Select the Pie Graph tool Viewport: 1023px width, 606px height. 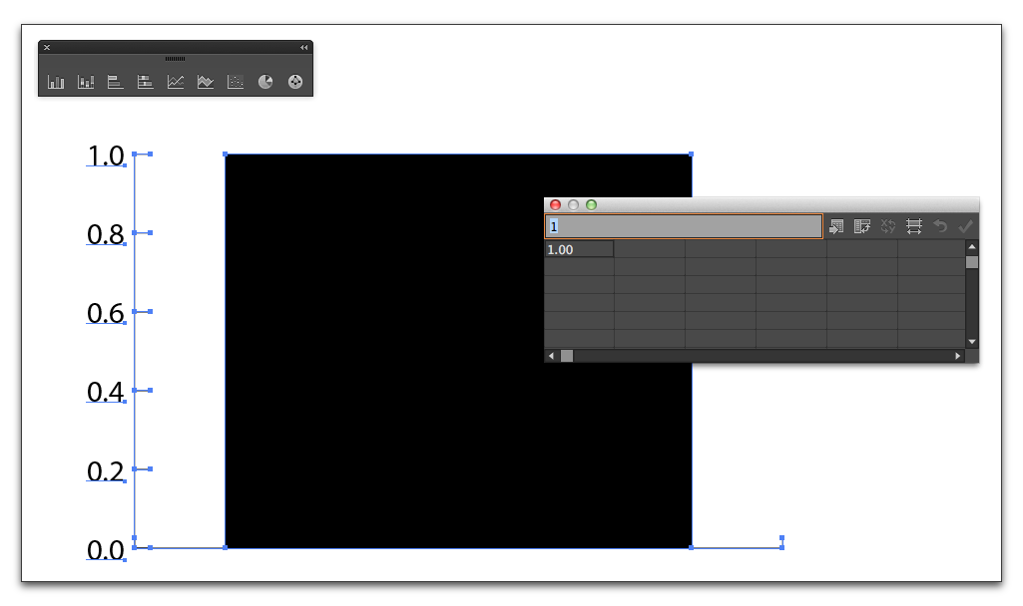click(x=265, y=82)
